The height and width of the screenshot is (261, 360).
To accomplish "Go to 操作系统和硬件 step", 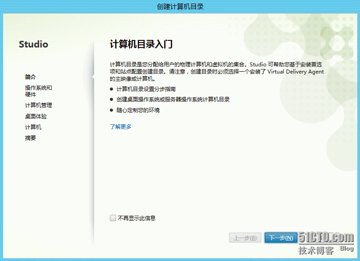I will point(39,91).
